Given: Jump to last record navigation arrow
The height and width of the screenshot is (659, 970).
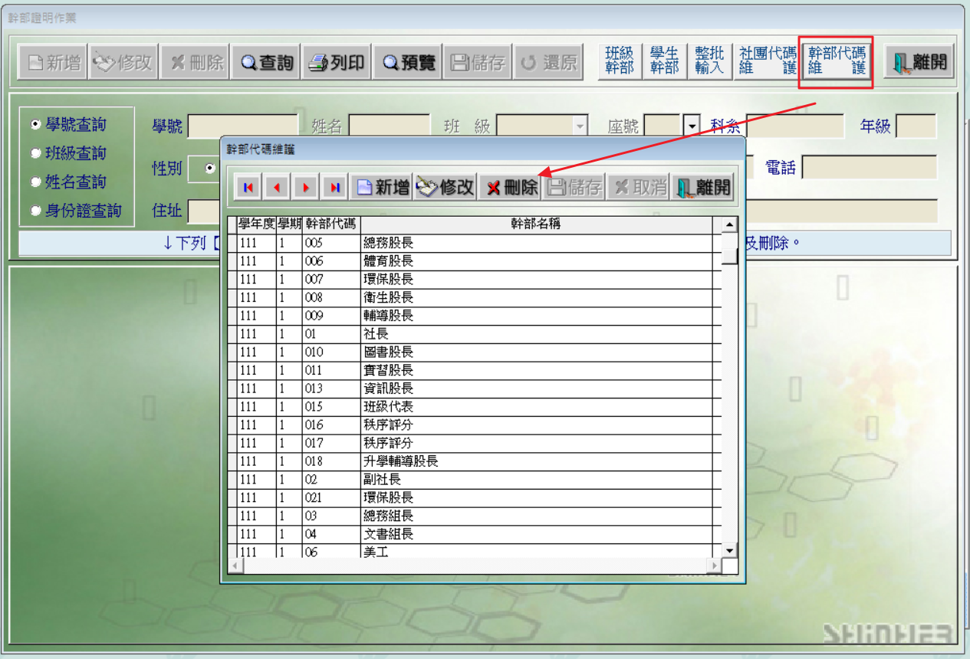Looking at the screenshot, I should pyautogui.click(x=335, y=188).
